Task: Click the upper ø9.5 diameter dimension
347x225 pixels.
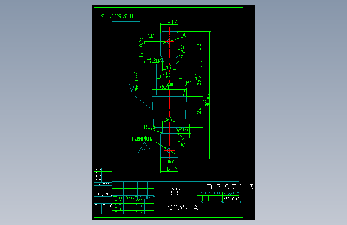Action: point(168,67)
